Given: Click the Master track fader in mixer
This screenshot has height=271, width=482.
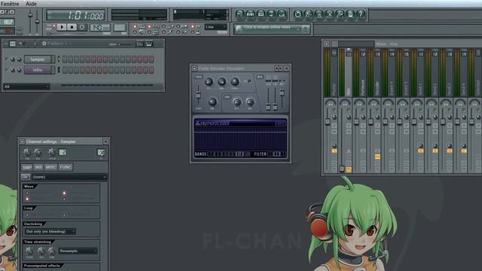Looking at the screenshot, I should tap(328, 122).
